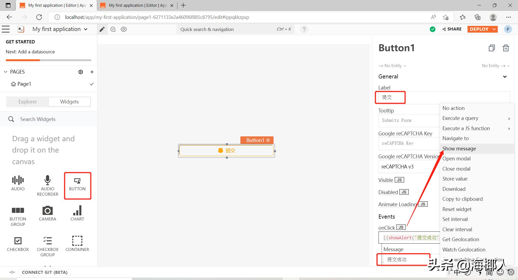Open the help question mark icon

(x=304, y=29)
